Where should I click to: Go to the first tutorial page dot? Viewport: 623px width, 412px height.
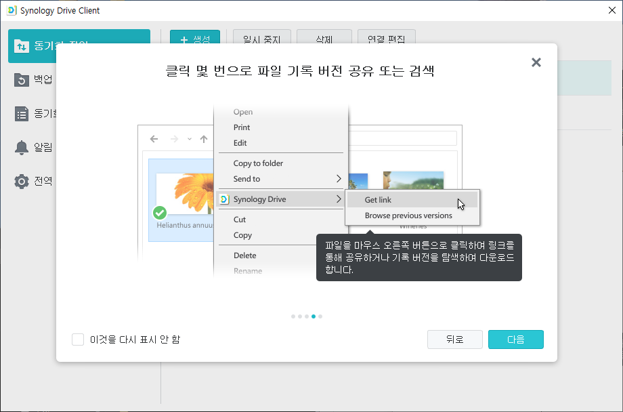(x=293, y=316)
